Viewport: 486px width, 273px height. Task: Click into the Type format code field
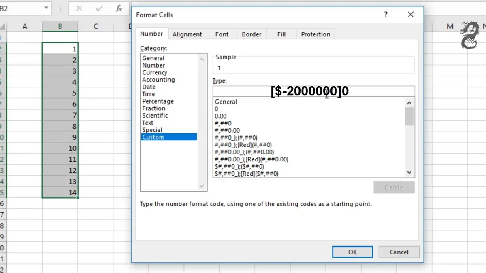pos(313,91)
